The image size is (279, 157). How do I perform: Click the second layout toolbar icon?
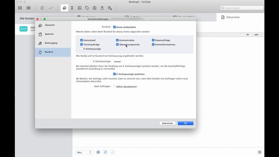pos(28,8)
